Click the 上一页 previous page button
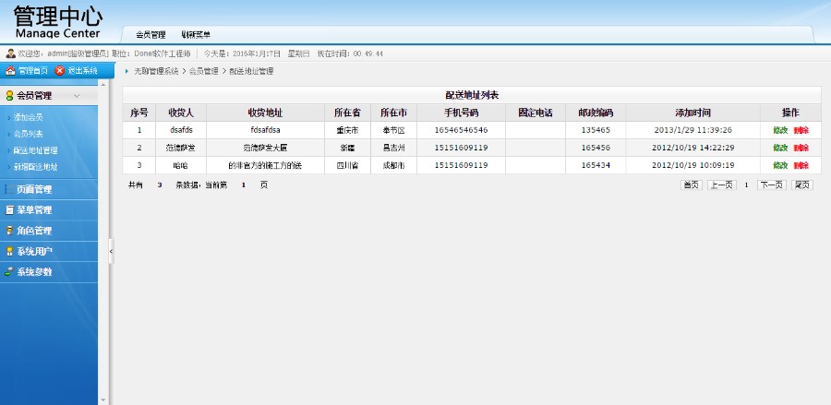Screen dimensions: 831x405 click(x=722, y=185)
